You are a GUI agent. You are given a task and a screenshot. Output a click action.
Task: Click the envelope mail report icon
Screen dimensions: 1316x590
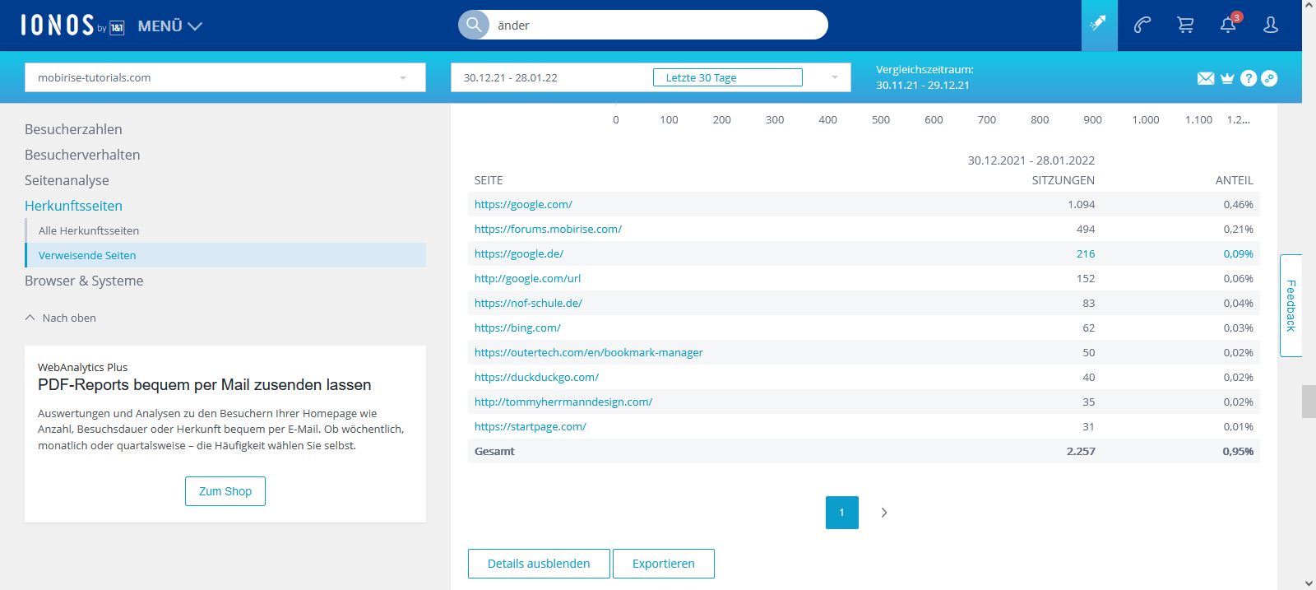point(1206,78)
